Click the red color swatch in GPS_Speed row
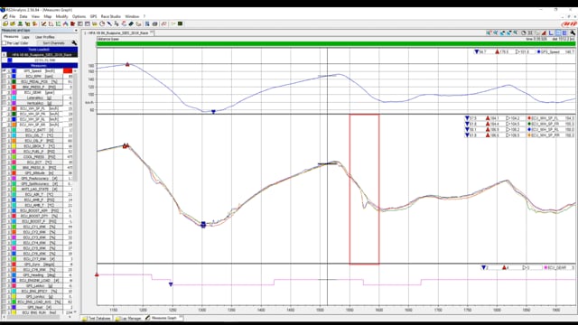The image size is (578, 325). pos(68,70)
